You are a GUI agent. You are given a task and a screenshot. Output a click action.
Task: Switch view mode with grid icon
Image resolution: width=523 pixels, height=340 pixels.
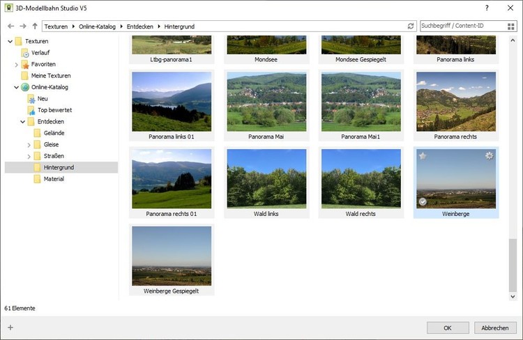[510, 26]
